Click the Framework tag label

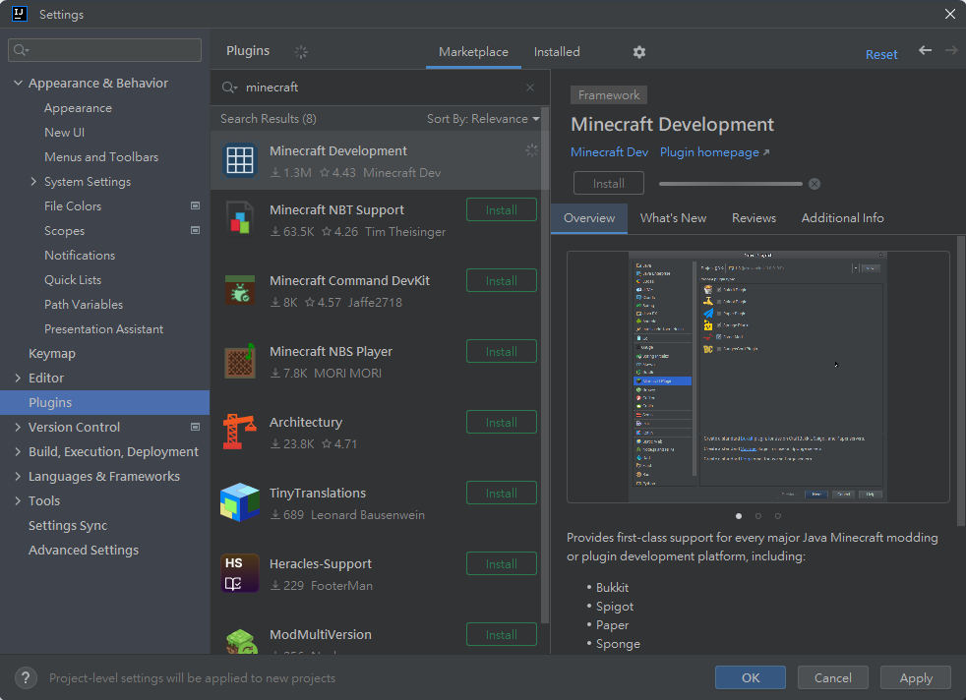coord(609,94)
